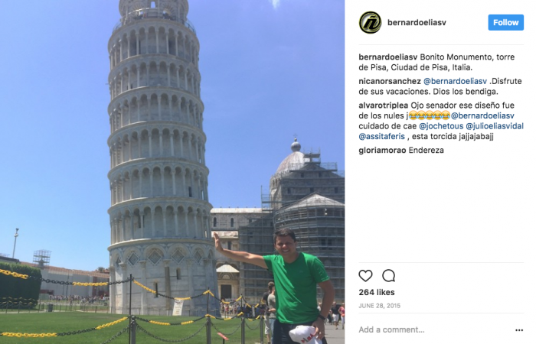Open gloriamorao commenter profile
Viewport: 536px width, 344px height.
[382, 150]
